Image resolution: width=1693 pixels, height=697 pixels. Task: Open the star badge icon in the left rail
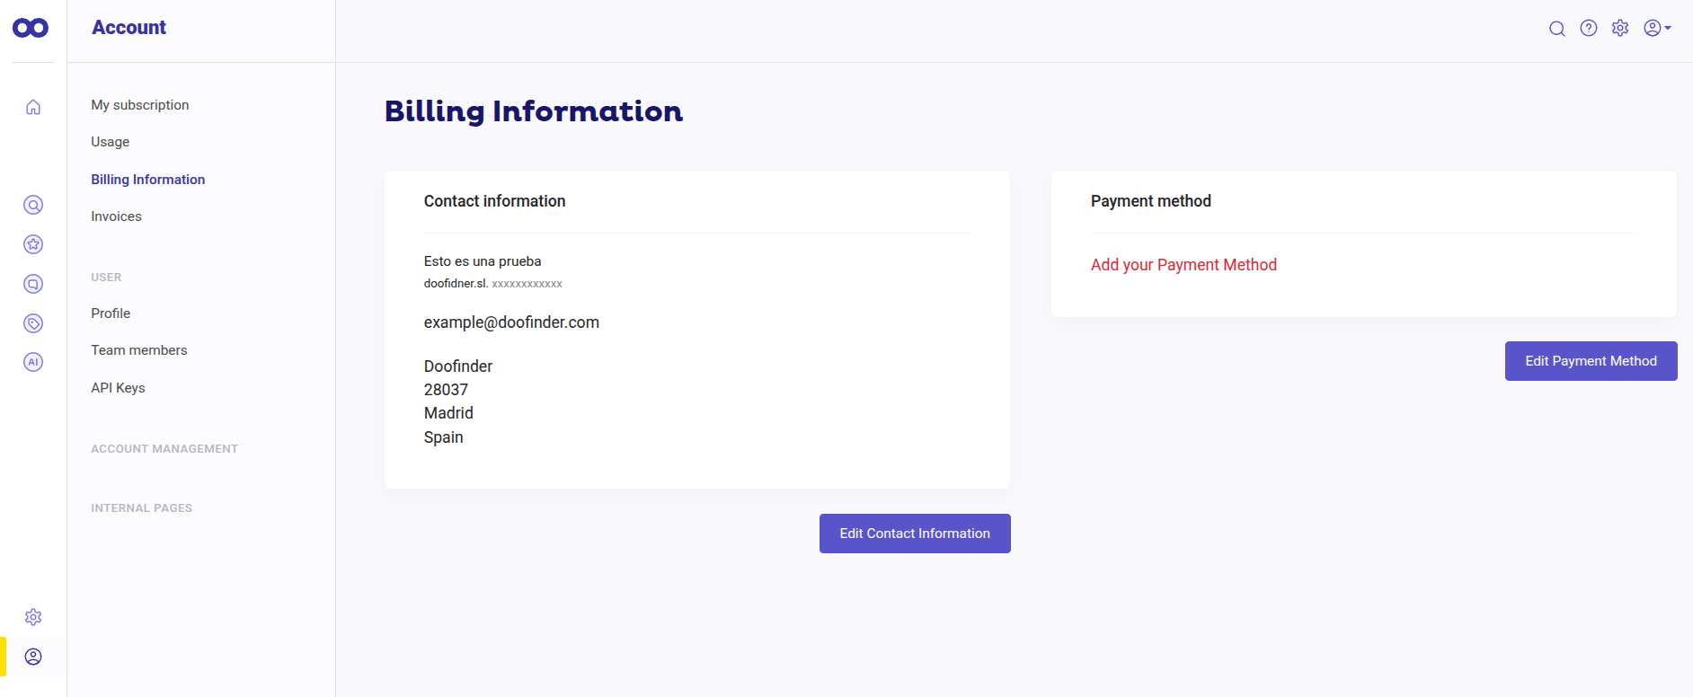point(33,244)
